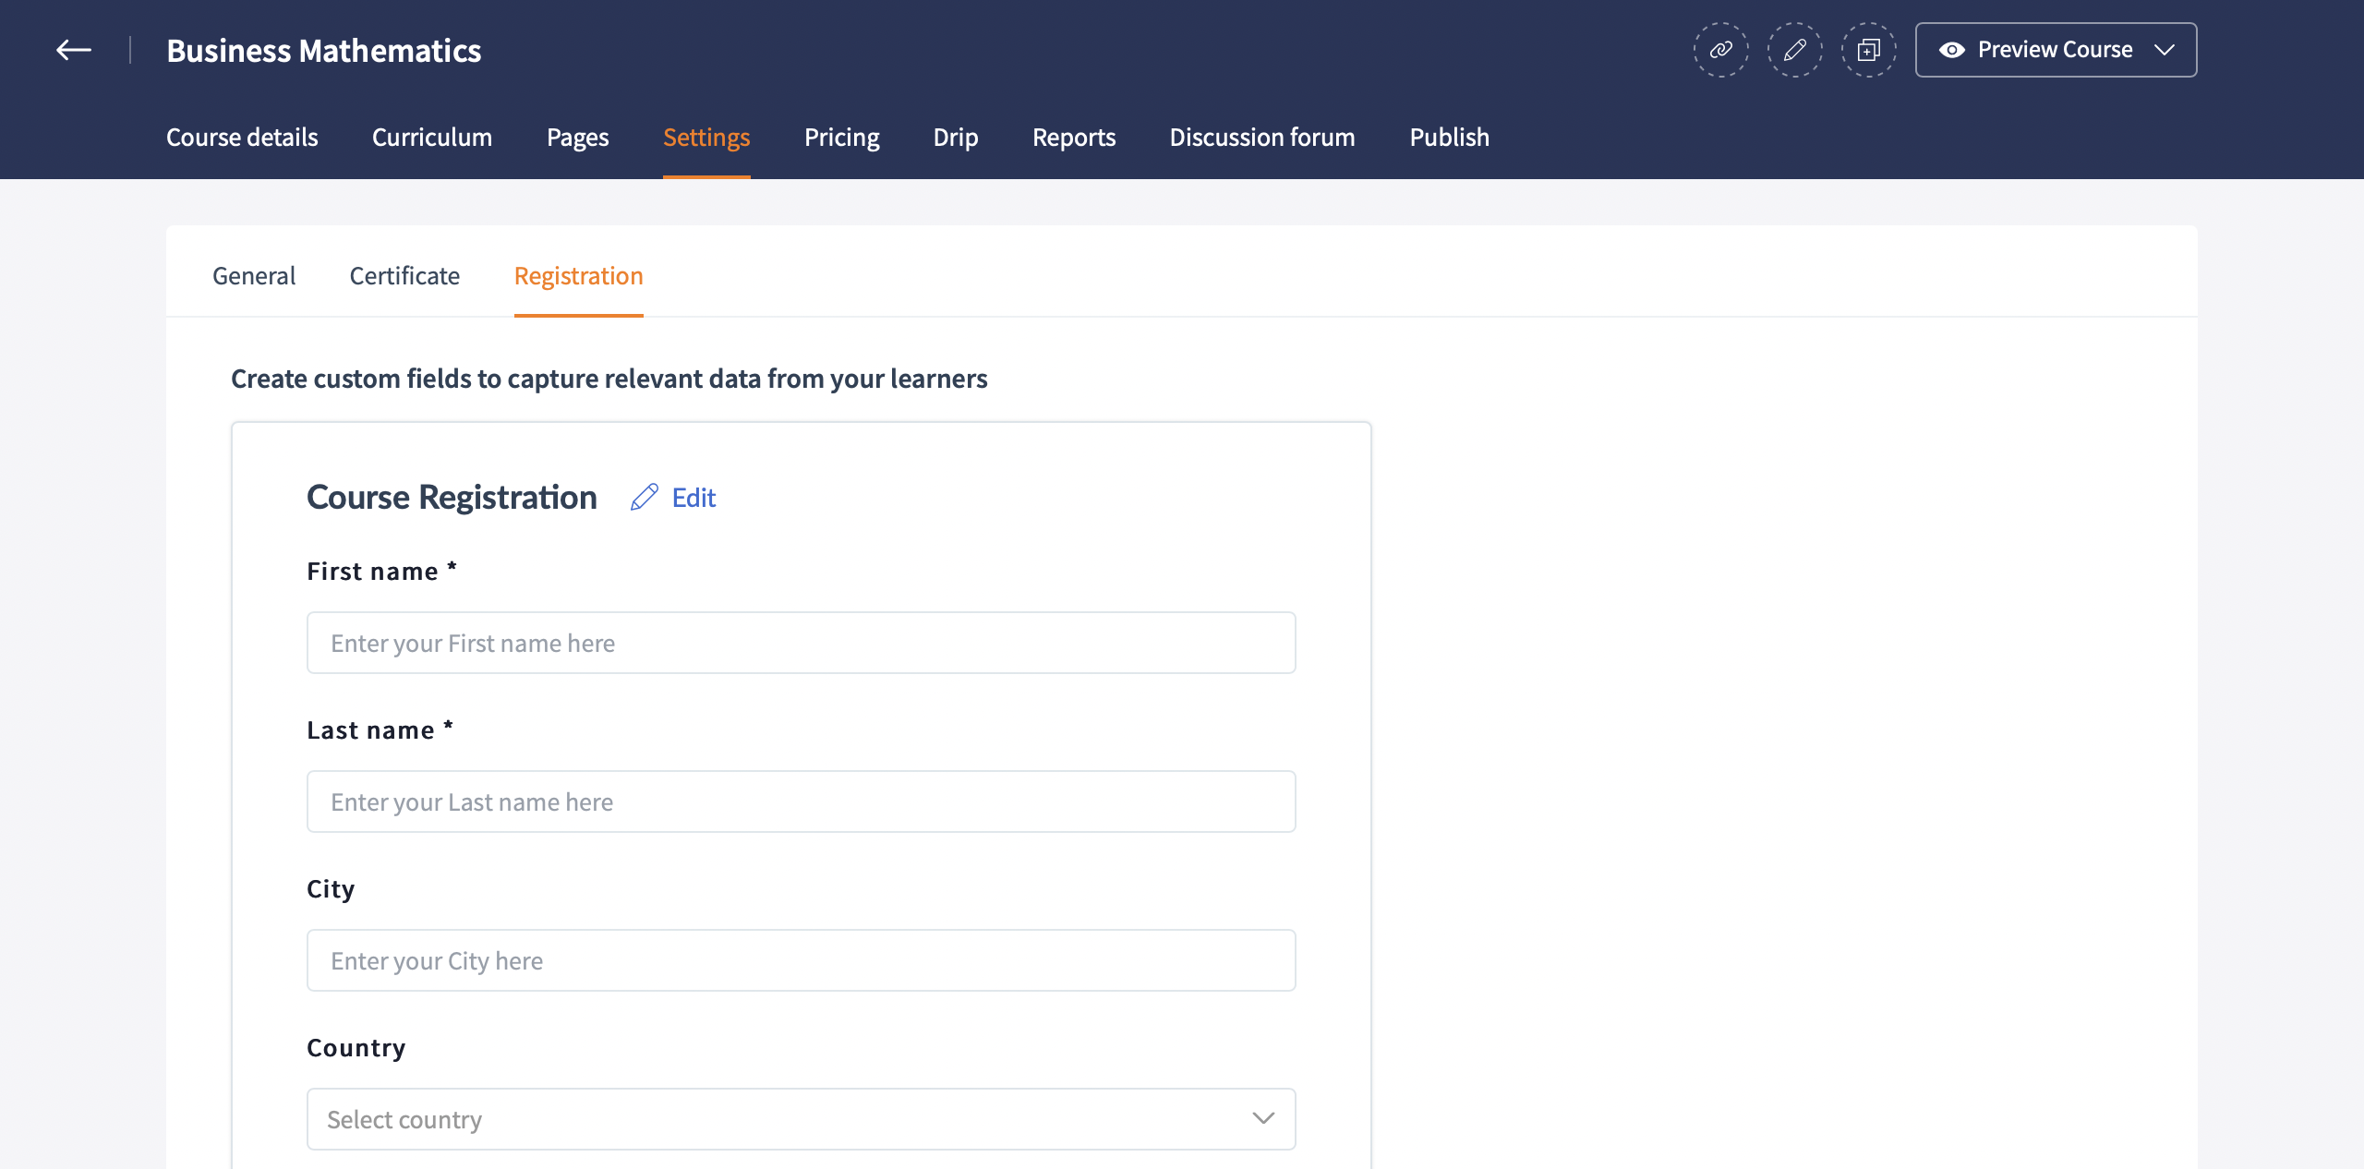The height and width of the screenshot is (1169, 2364).
Task: Switch to the Curriculum tab
Action: click(x=432, y=138)
